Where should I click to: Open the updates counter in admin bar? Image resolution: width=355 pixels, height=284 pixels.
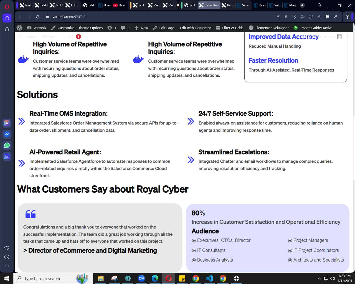[x=111, y=28]
